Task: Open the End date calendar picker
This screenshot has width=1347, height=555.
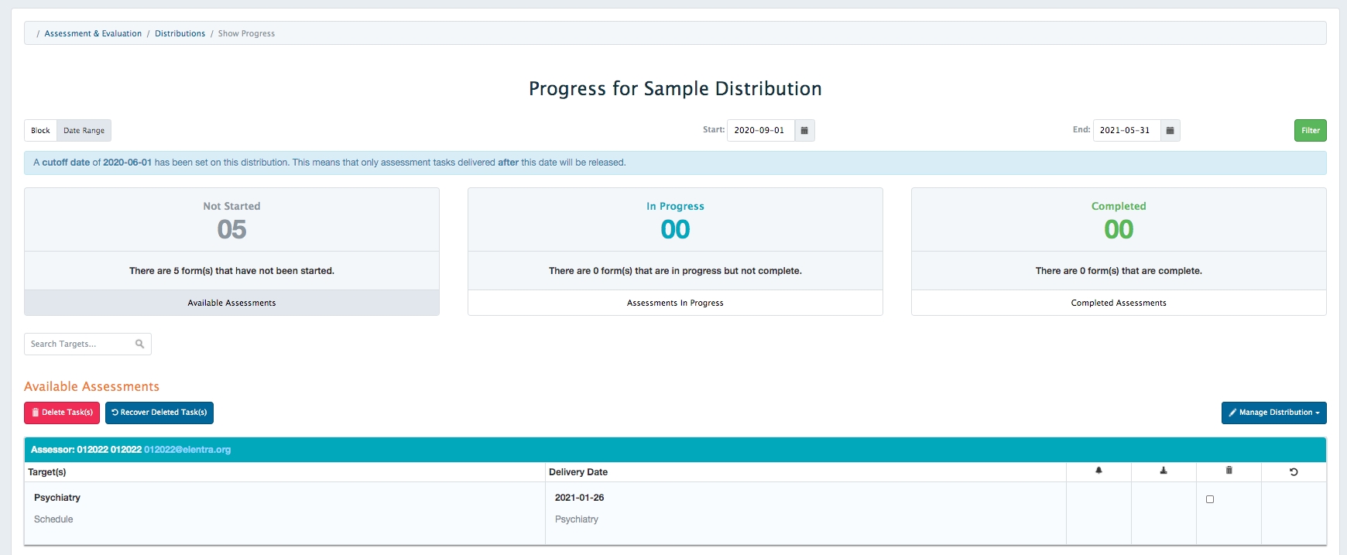Action: (x=1170, y=131)
